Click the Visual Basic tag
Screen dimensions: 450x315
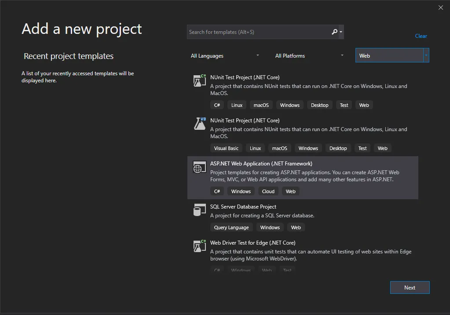[x=226, y=148]
